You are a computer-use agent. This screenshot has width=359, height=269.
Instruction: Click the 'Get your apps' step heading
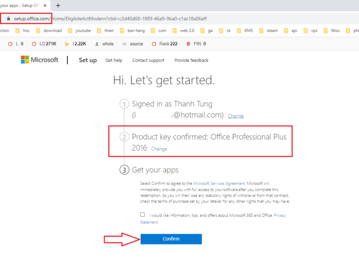(x=155, y=170)
